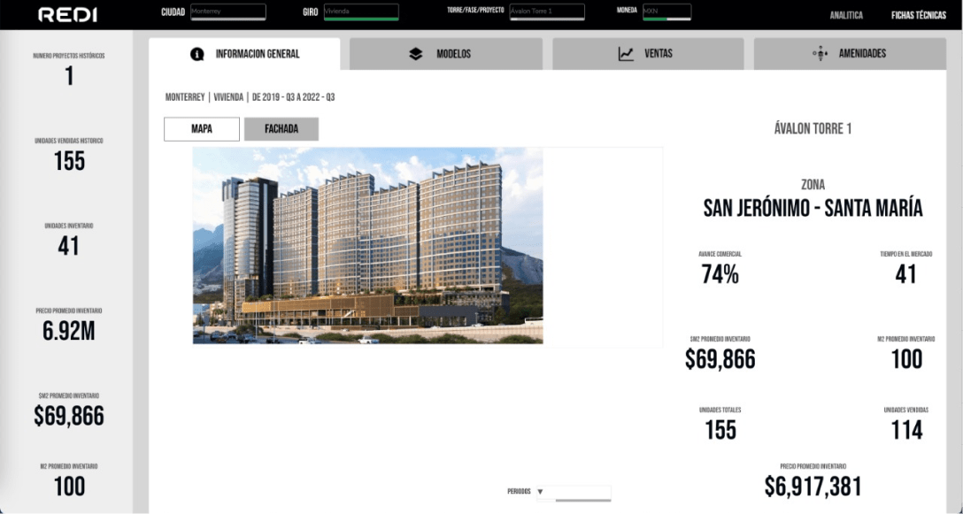
Task: Open the GIRO dropdown showing Vivienda
Action: coord(361,12)
